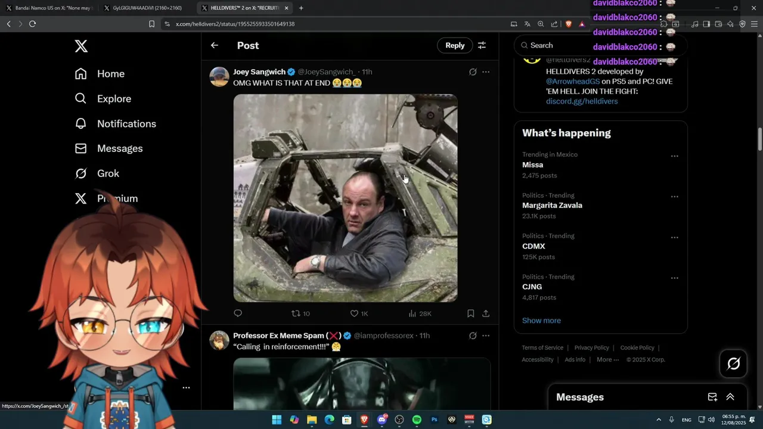Screen dimensions: 763x429
Task: Click the @iamprofessorex handle
Action: (383, 335)
